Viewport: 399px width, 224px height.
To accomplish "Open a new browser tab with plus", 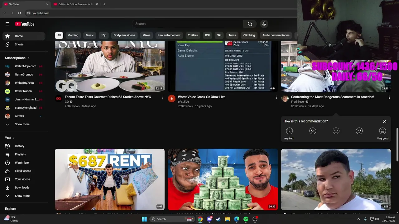I will point(104,4).
